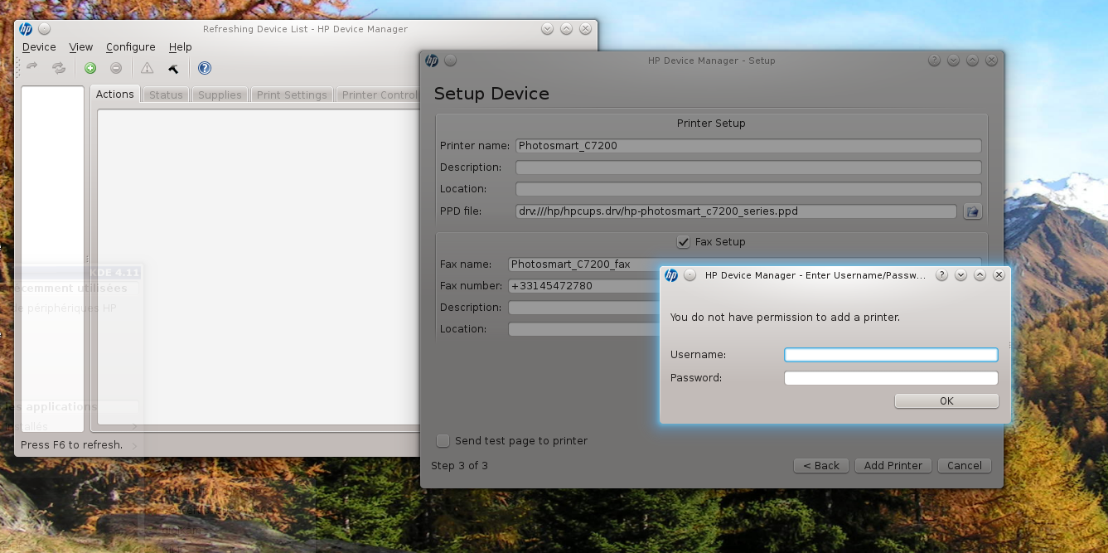
Task: Click the Description field under Printer Setup
Action: (748, 167)
